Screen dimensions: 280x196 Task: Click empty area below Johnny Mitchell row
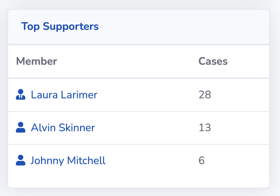(x=139, y=182)
